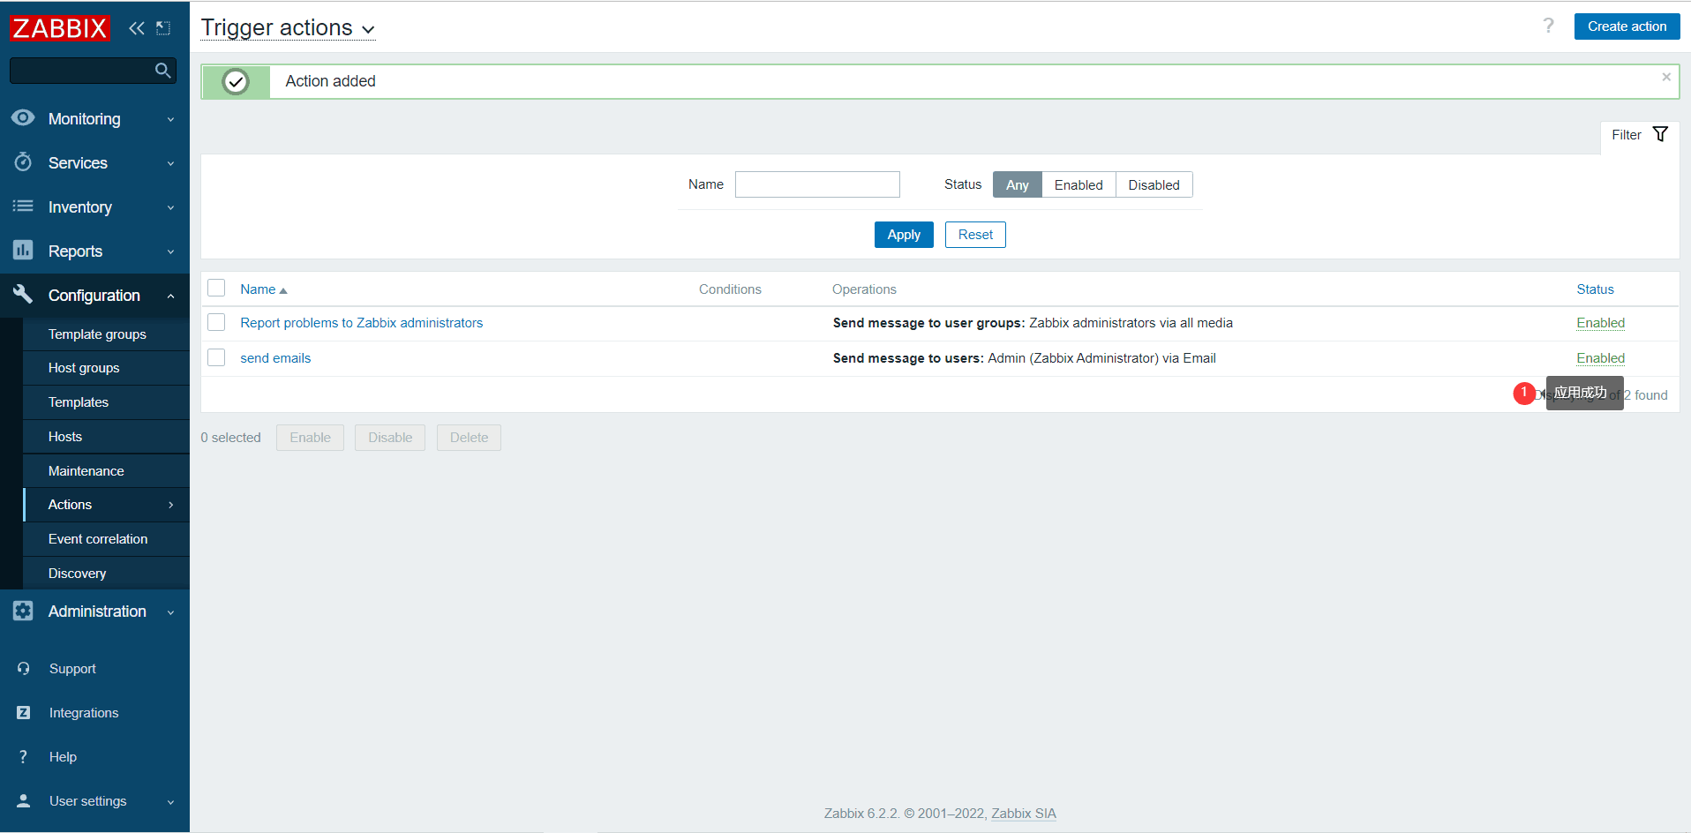Image resolution: width=1691 pixels, height=833 pixels.
Task: Expand the Monitoring menu
Action: tap(170, 119)
